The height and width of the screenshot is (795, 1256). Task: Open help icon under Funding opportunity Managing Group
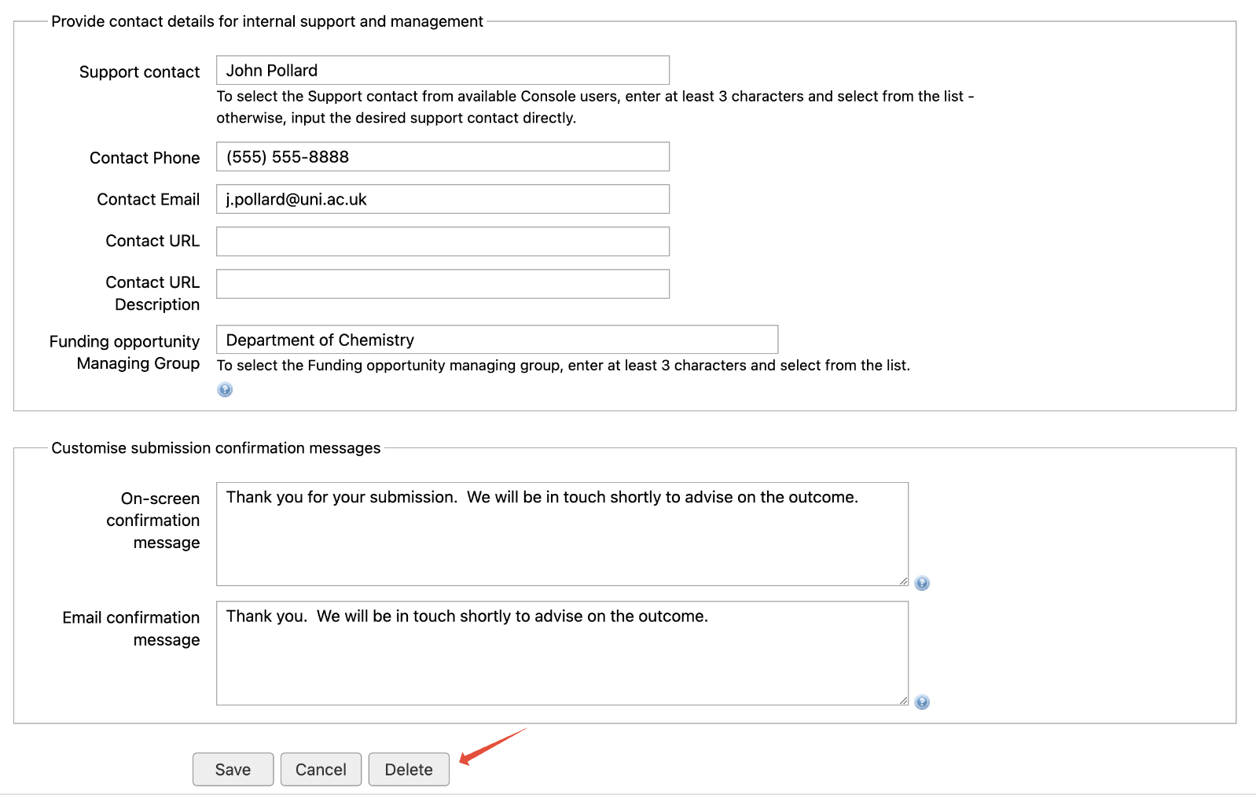(225, 390)
